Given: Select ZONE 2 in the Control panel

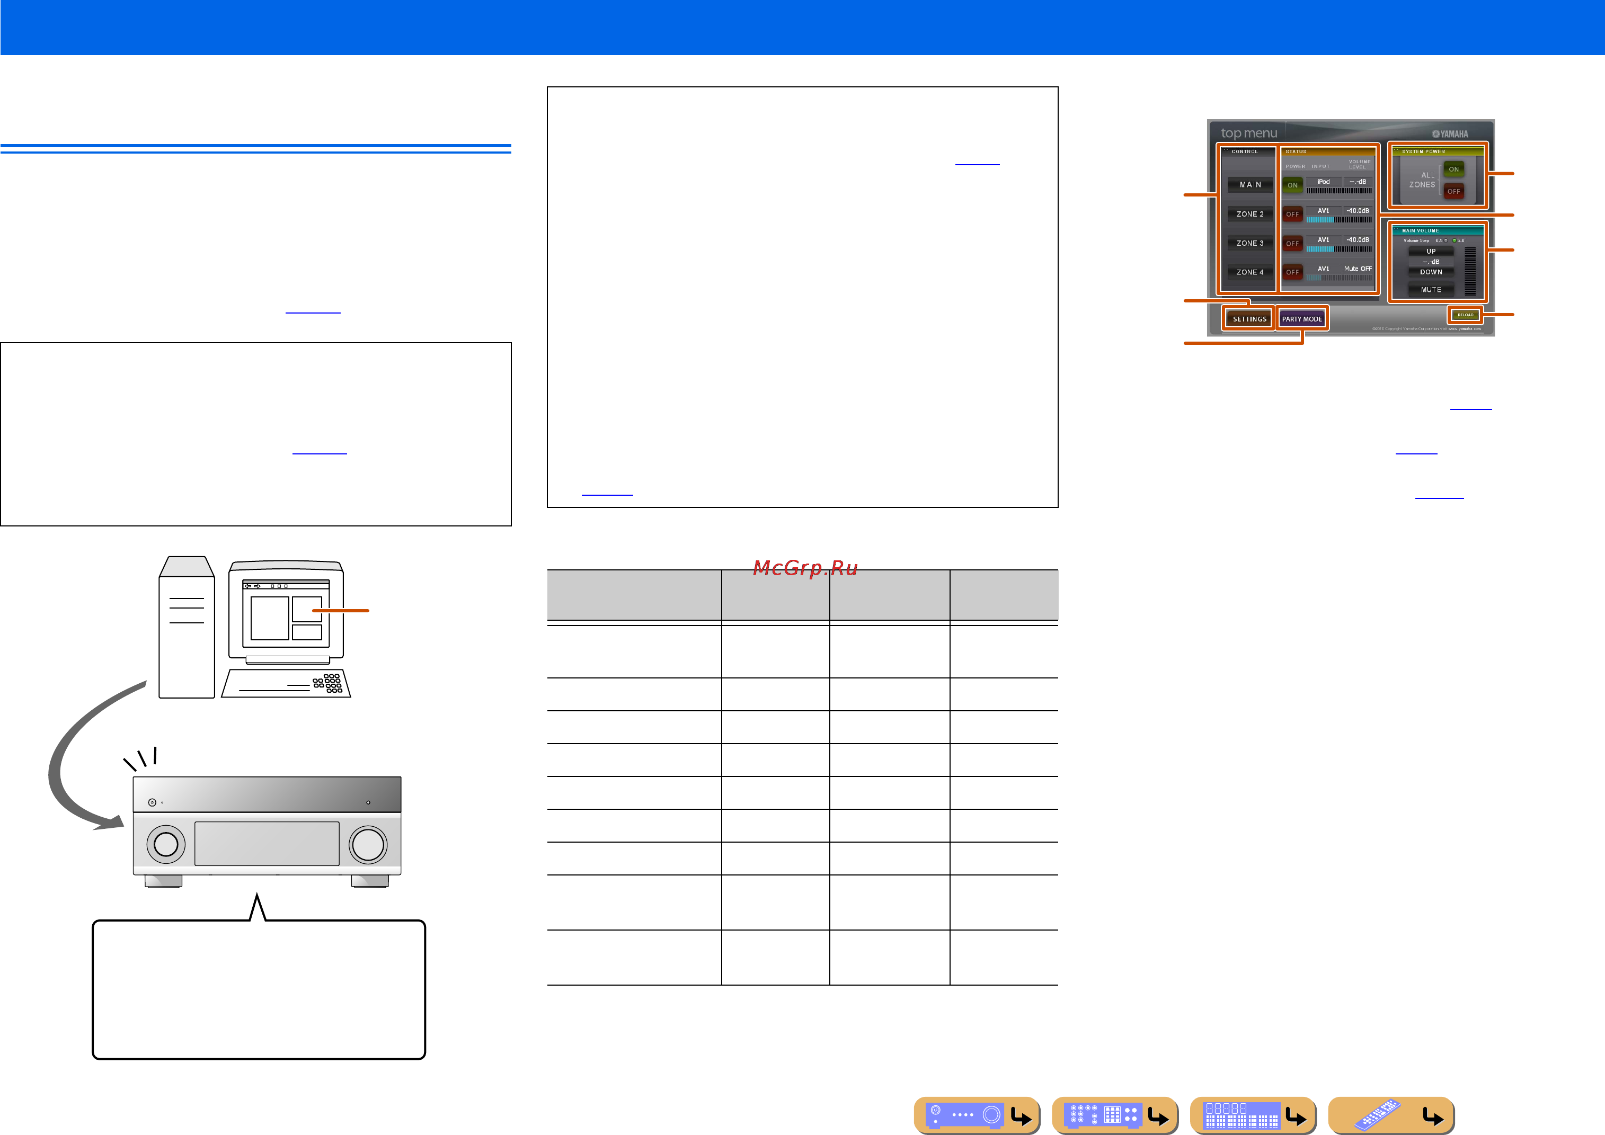Looking at the screenshot, I should tap(1251, 214).
